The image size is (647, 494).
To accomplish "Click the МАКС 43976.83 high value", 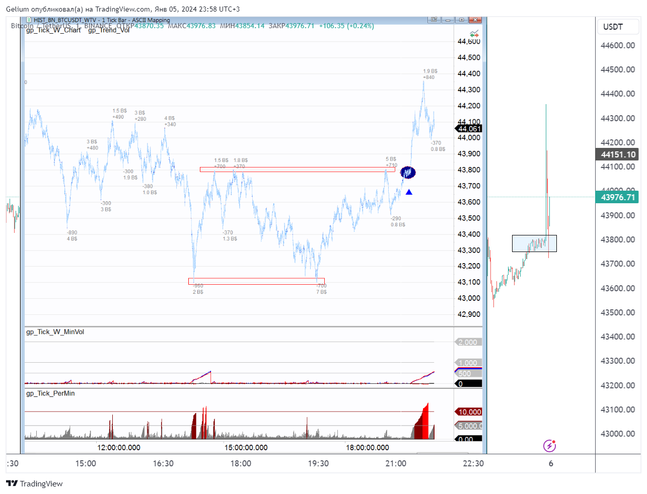I will pos(191,26).
